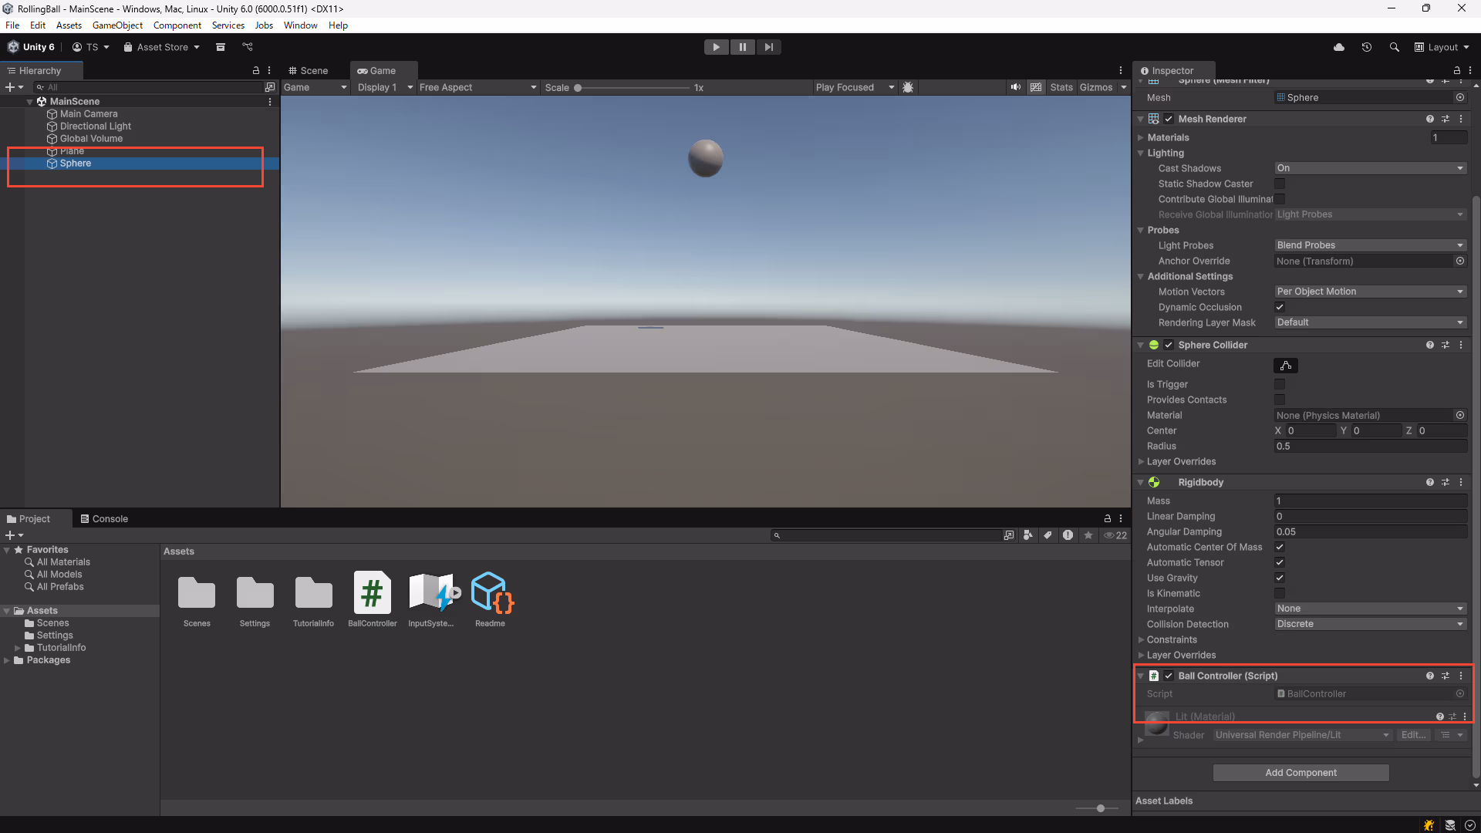
Task: Click the Stats button in Game view
Action: click(1061, 87)
